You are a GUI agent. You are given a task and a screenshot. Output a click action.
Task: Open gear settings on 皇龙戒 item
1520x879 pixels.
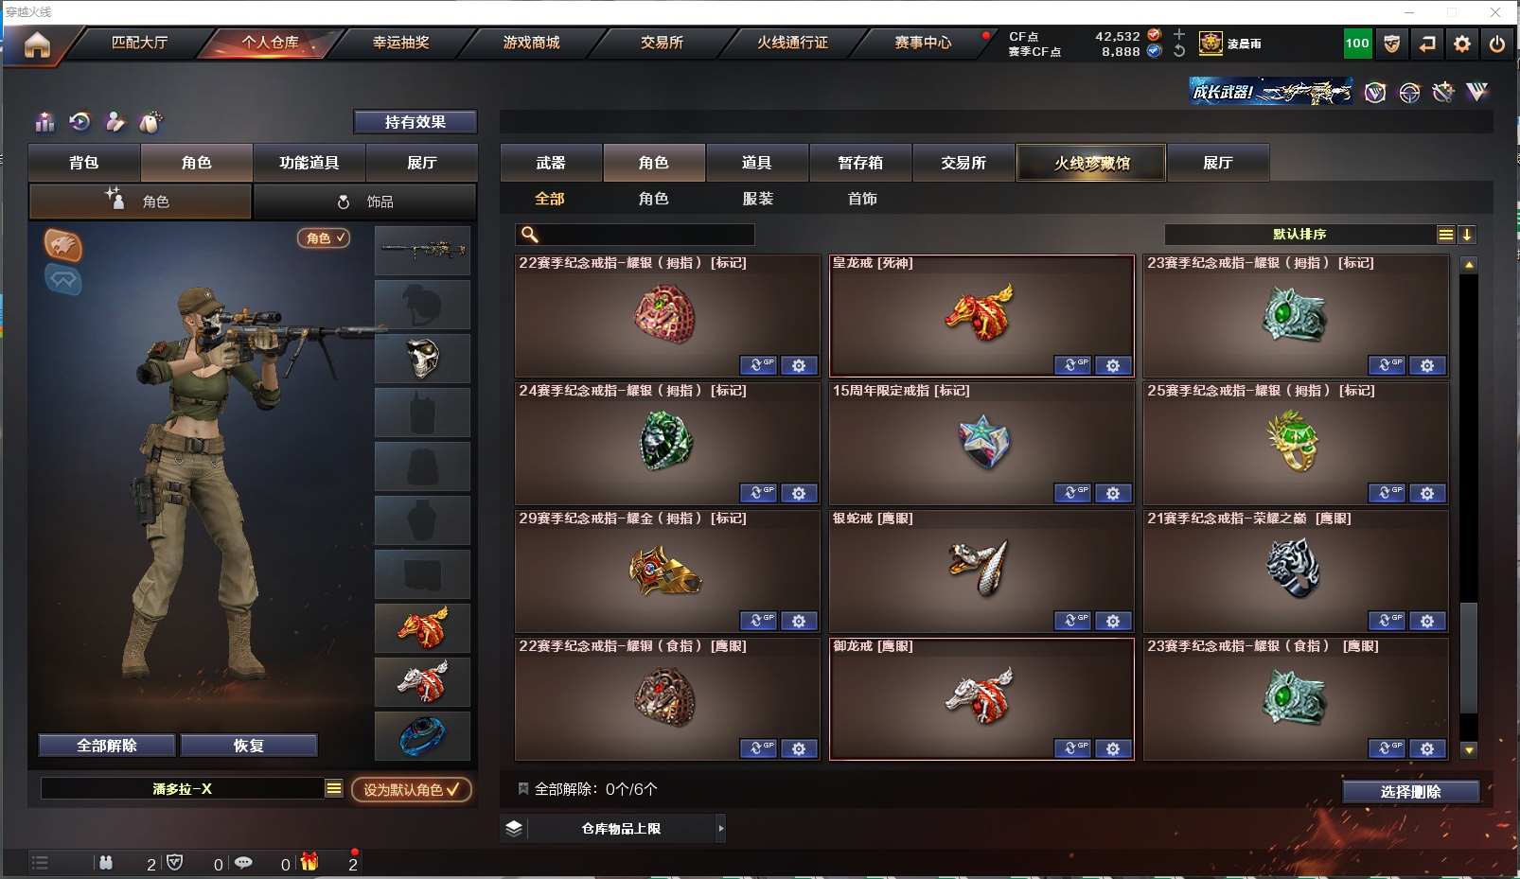[x=1113, y=365]
